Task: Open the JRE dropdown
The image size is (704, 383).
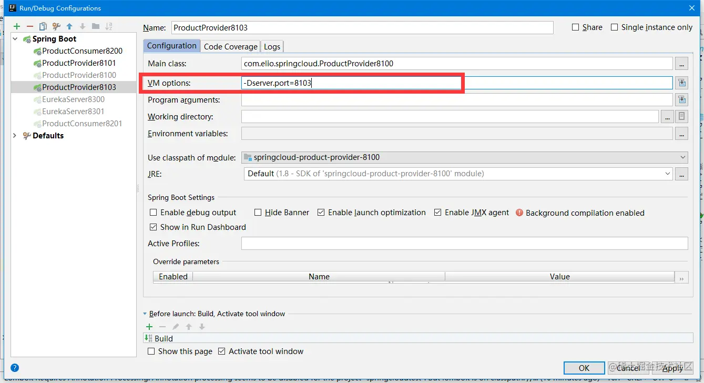Action: click(x=668, y=174)
